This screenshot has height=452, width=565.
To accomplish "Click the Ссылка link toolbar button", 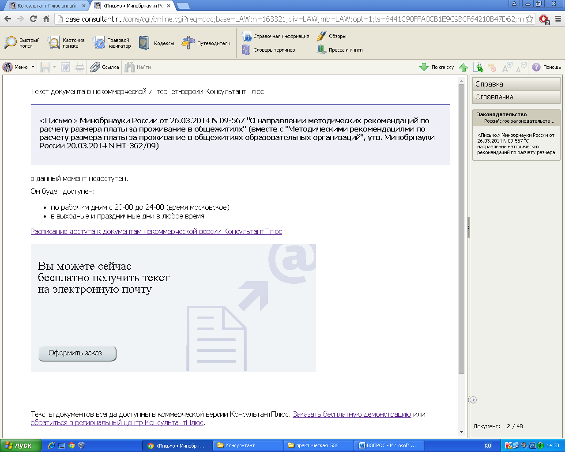I will 105,67.
